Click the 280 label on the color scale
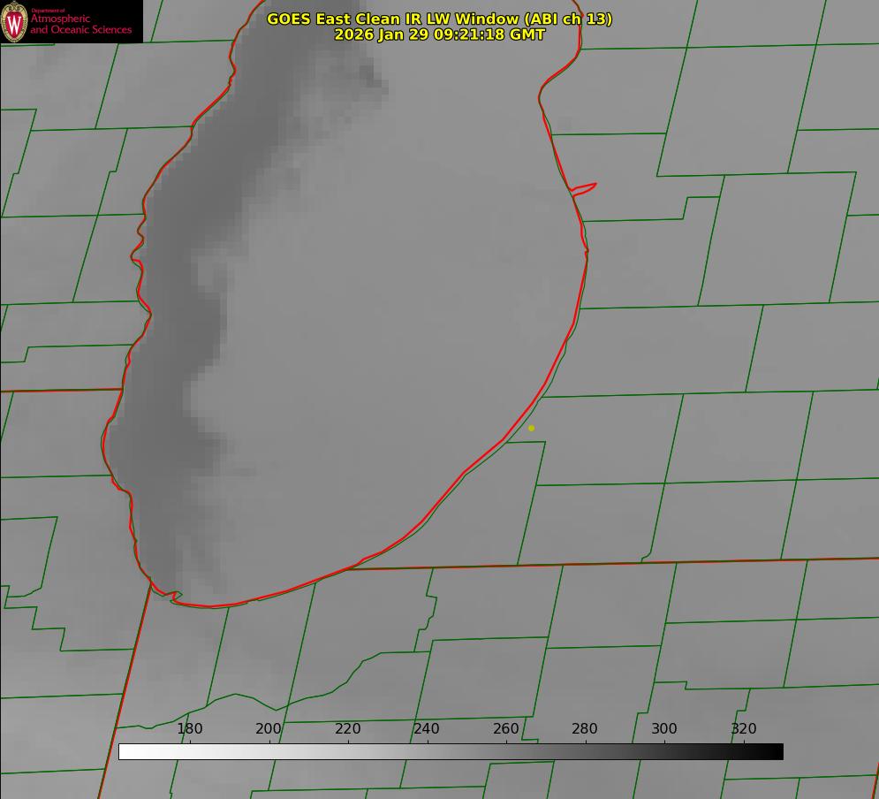Viewport: 879px width, 799px height. click(585, 728)
